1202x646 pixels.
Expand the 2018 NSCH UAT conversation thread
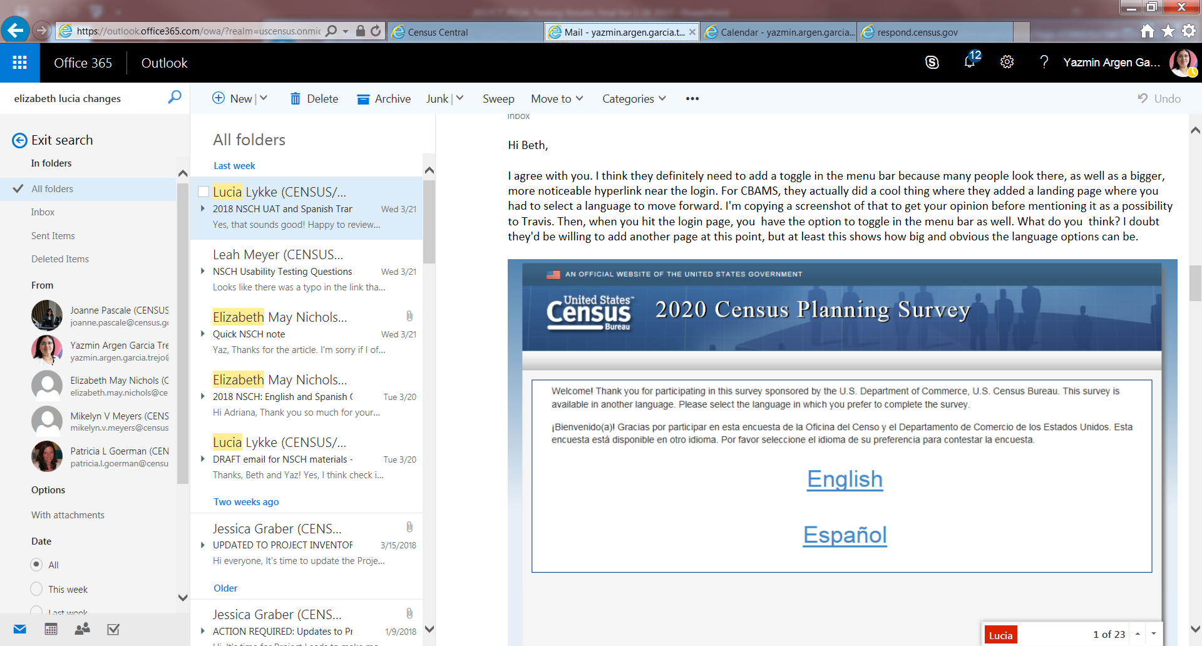pyautogui.click(x=203, y=208)
